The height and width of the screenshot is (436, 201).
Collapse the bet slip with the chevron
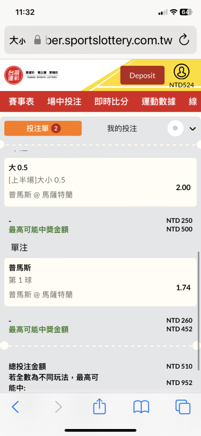(x=193, y=129)
